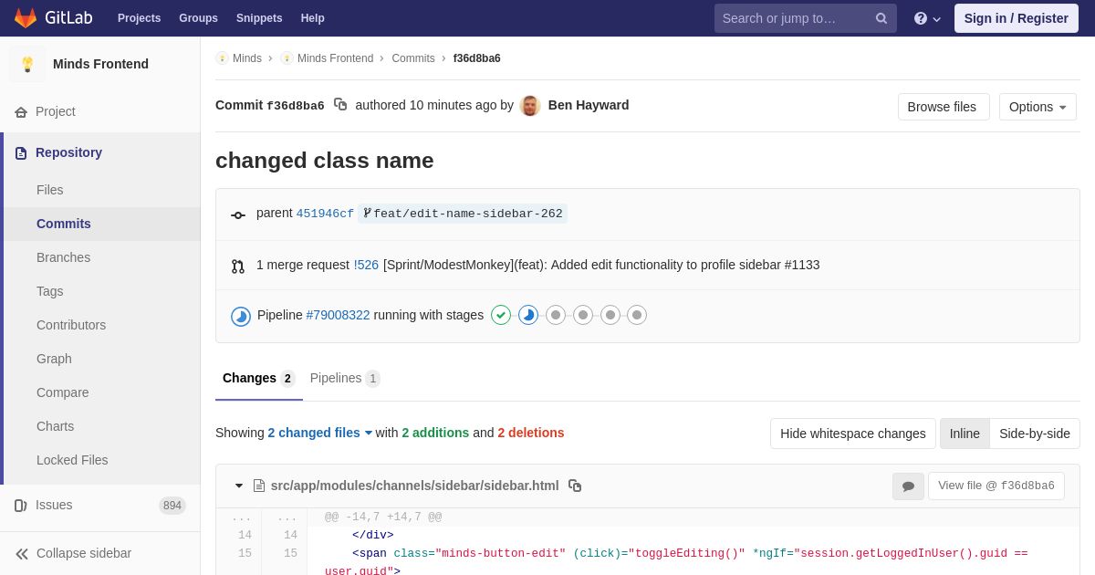Select the Inline diff view
This screenshot has height=575, width=1095.
point(965,434)
